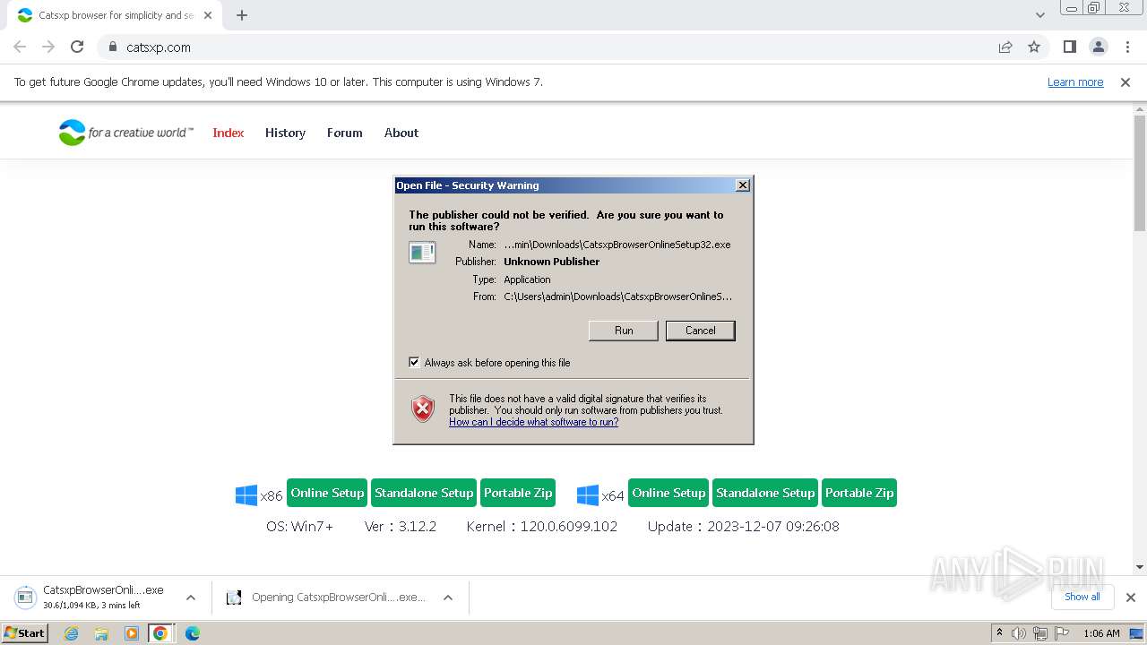Open the Windows Start menu
1147x645 pixels.
click(25, 633)
